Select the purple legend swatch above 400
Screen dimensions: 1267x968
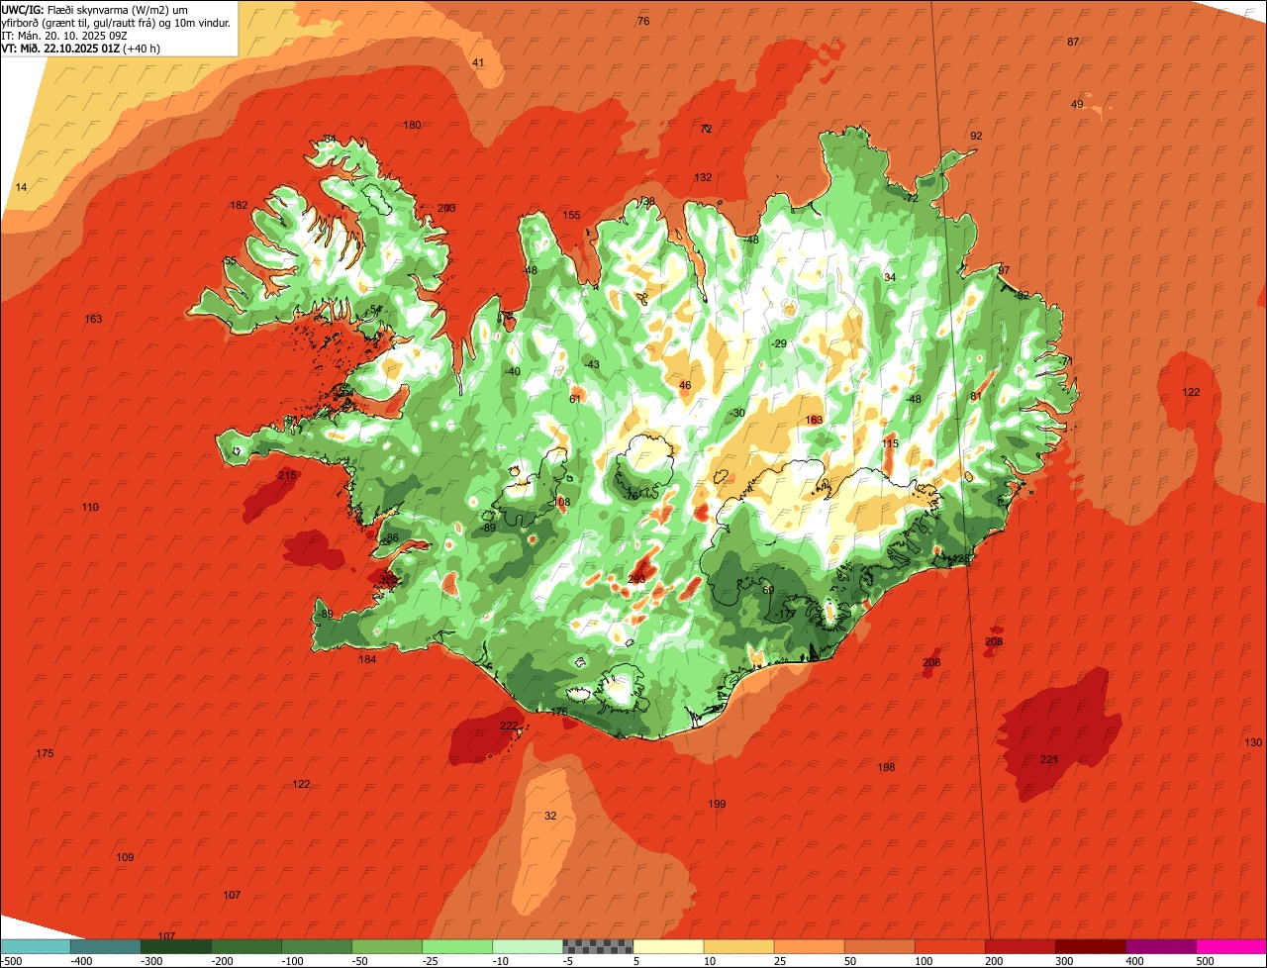point(1161,946)
